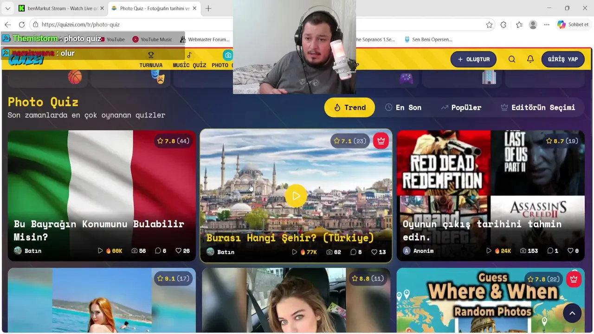Screen dimensions: 594x334
Task: Click 77K play count on city quiz
Action: tap(304, 252)
